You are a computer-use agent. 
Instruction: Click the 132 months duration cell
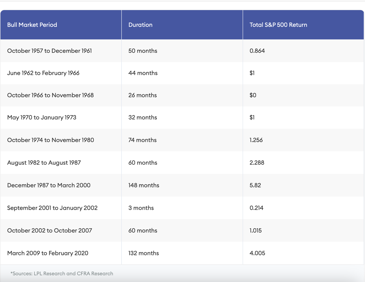[143, 253]
